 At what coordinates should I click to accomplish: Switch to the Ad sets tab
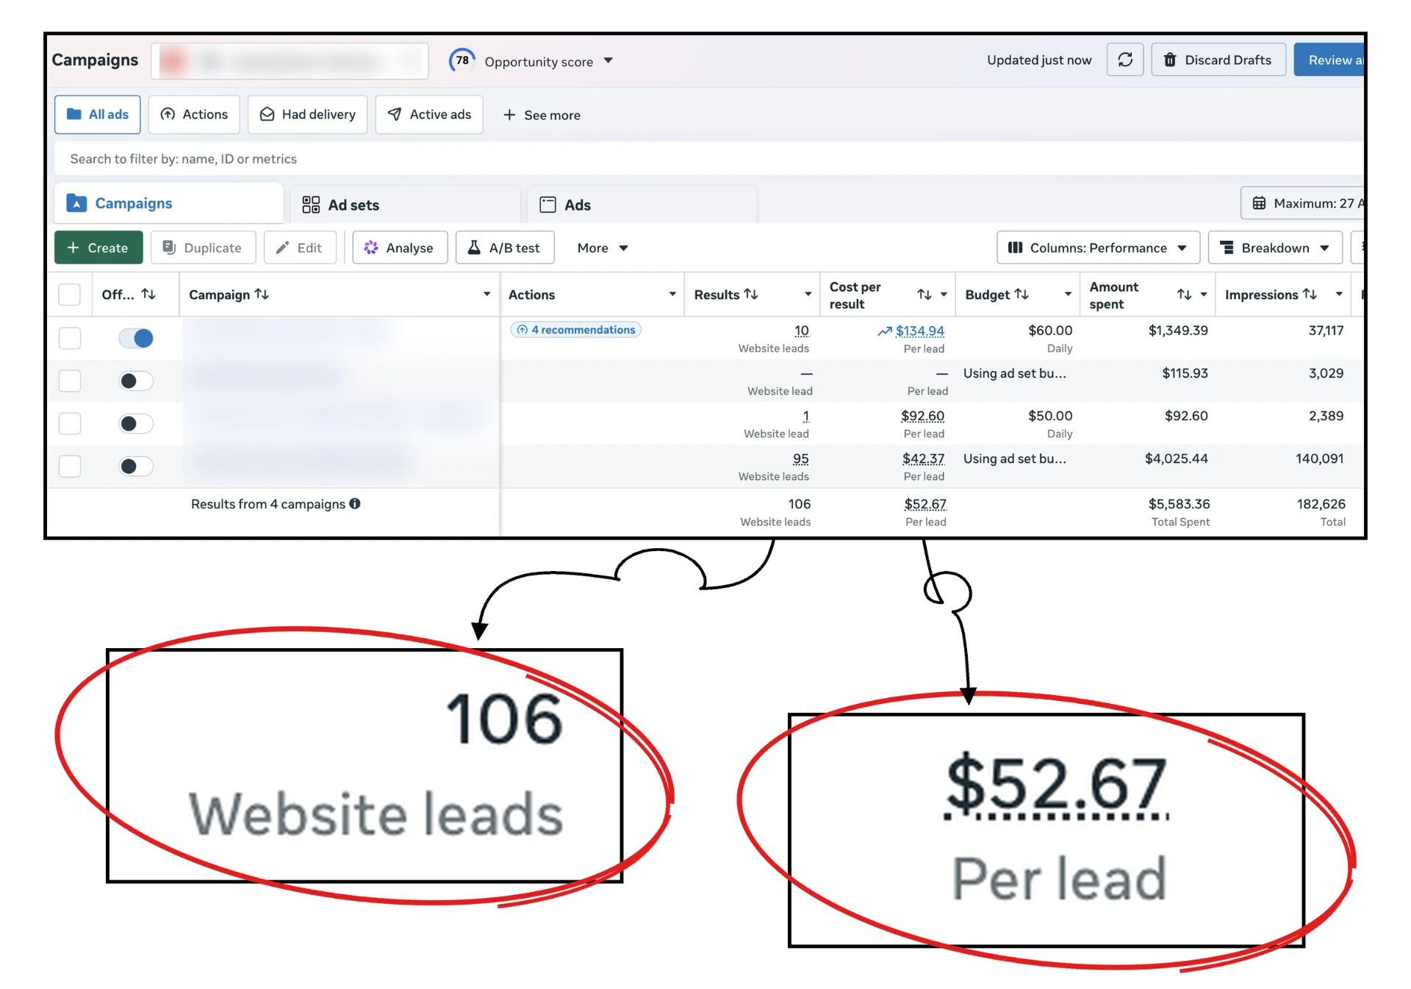point(406,205)
